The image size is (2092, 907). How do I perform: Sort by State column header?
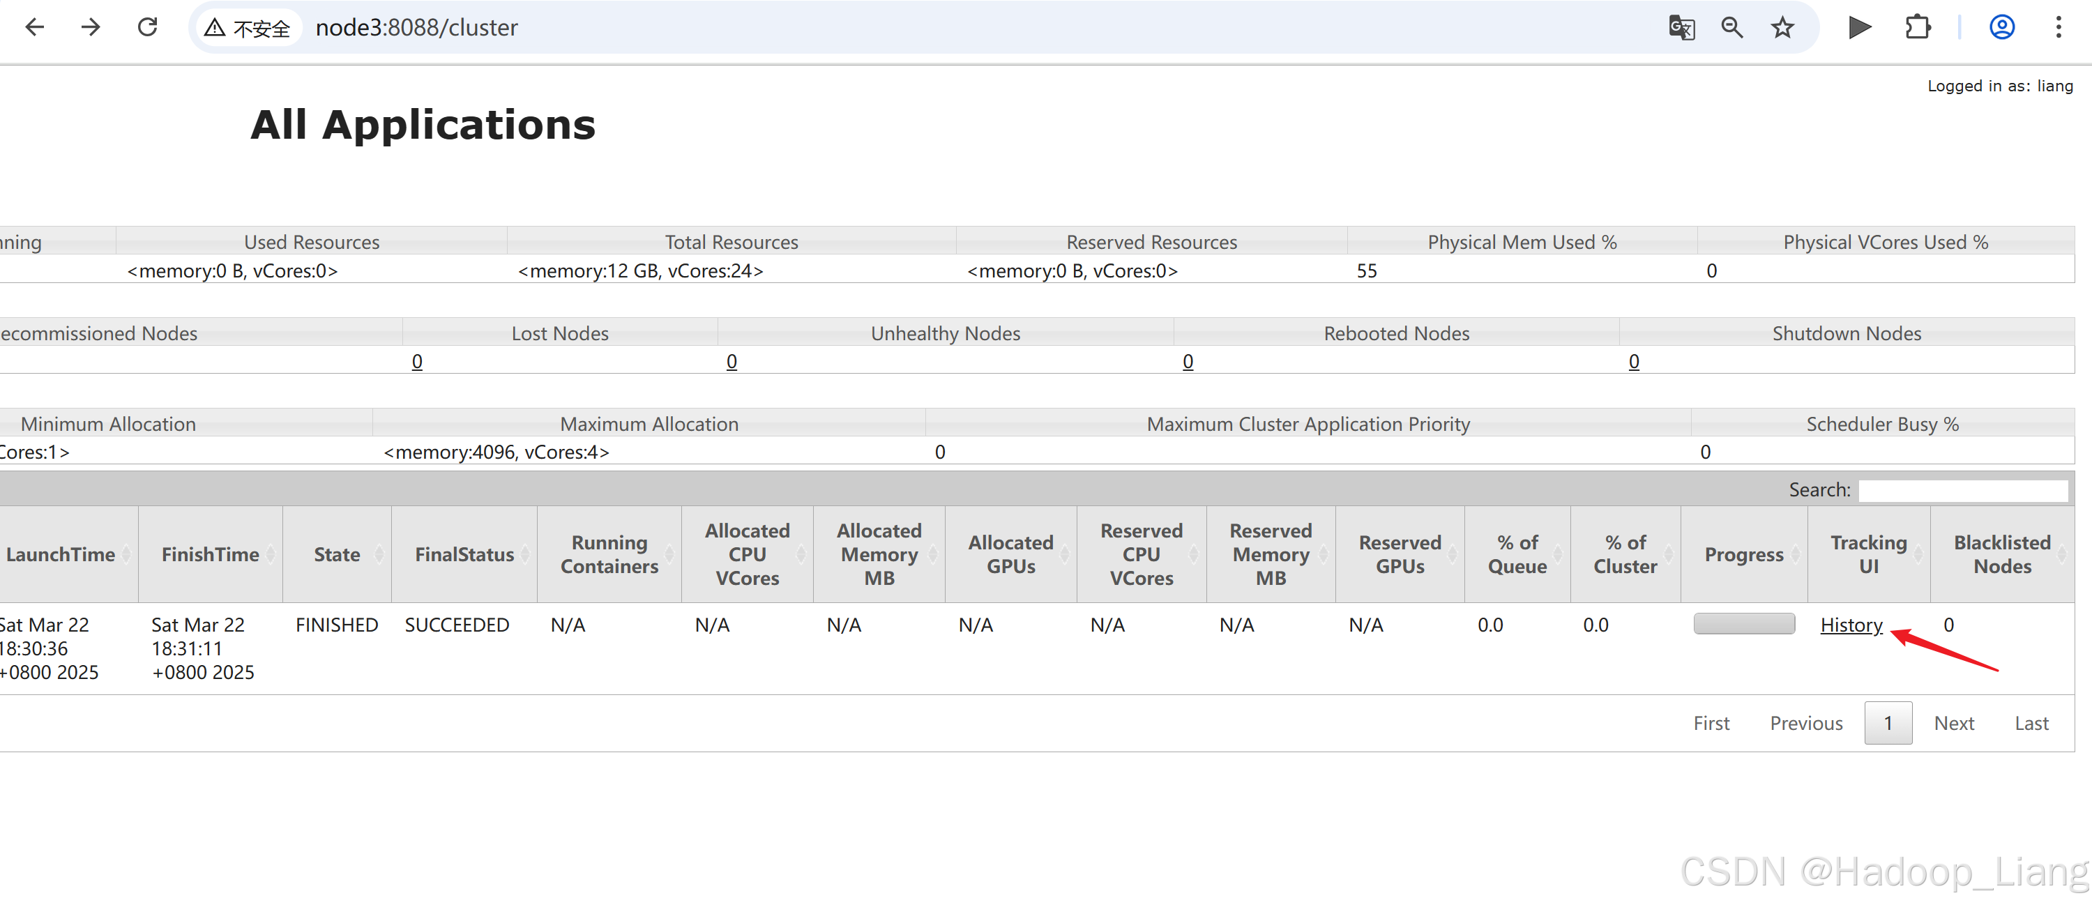(x=337, y=555)
